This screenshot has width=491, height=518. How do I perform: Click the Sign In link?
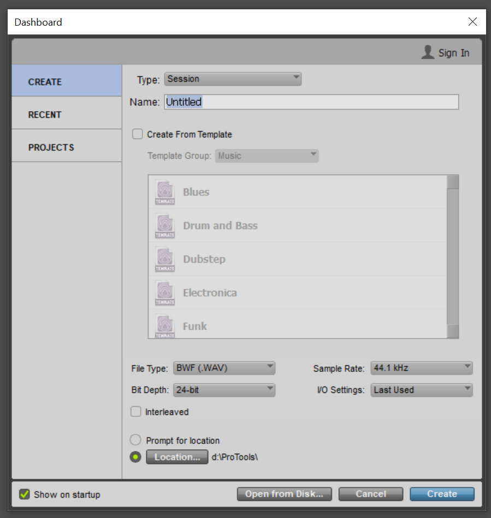pos(454,53)
